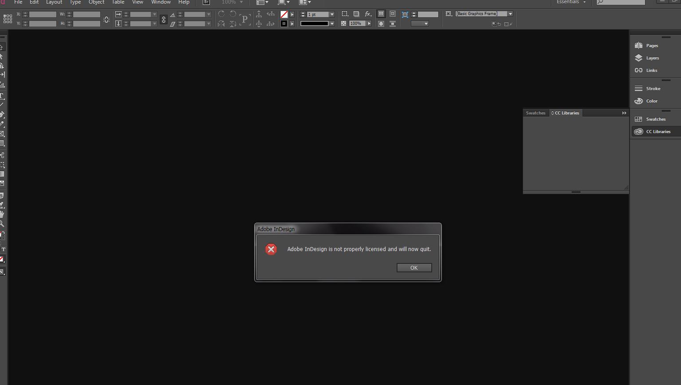Image resolution: width=681 pixels, height=385 pixels.
Task: Open the Essentials workspace switcher
Action: pyautogui.click(x=571, y=2)
